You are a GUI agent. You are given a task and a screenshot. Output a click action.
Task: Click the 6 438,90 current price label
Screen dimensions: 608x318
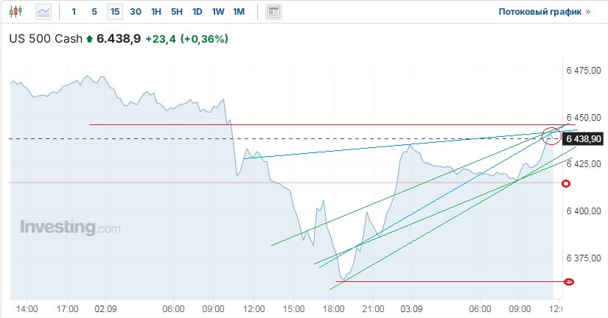pyautogui.click(x=584, y=138)
